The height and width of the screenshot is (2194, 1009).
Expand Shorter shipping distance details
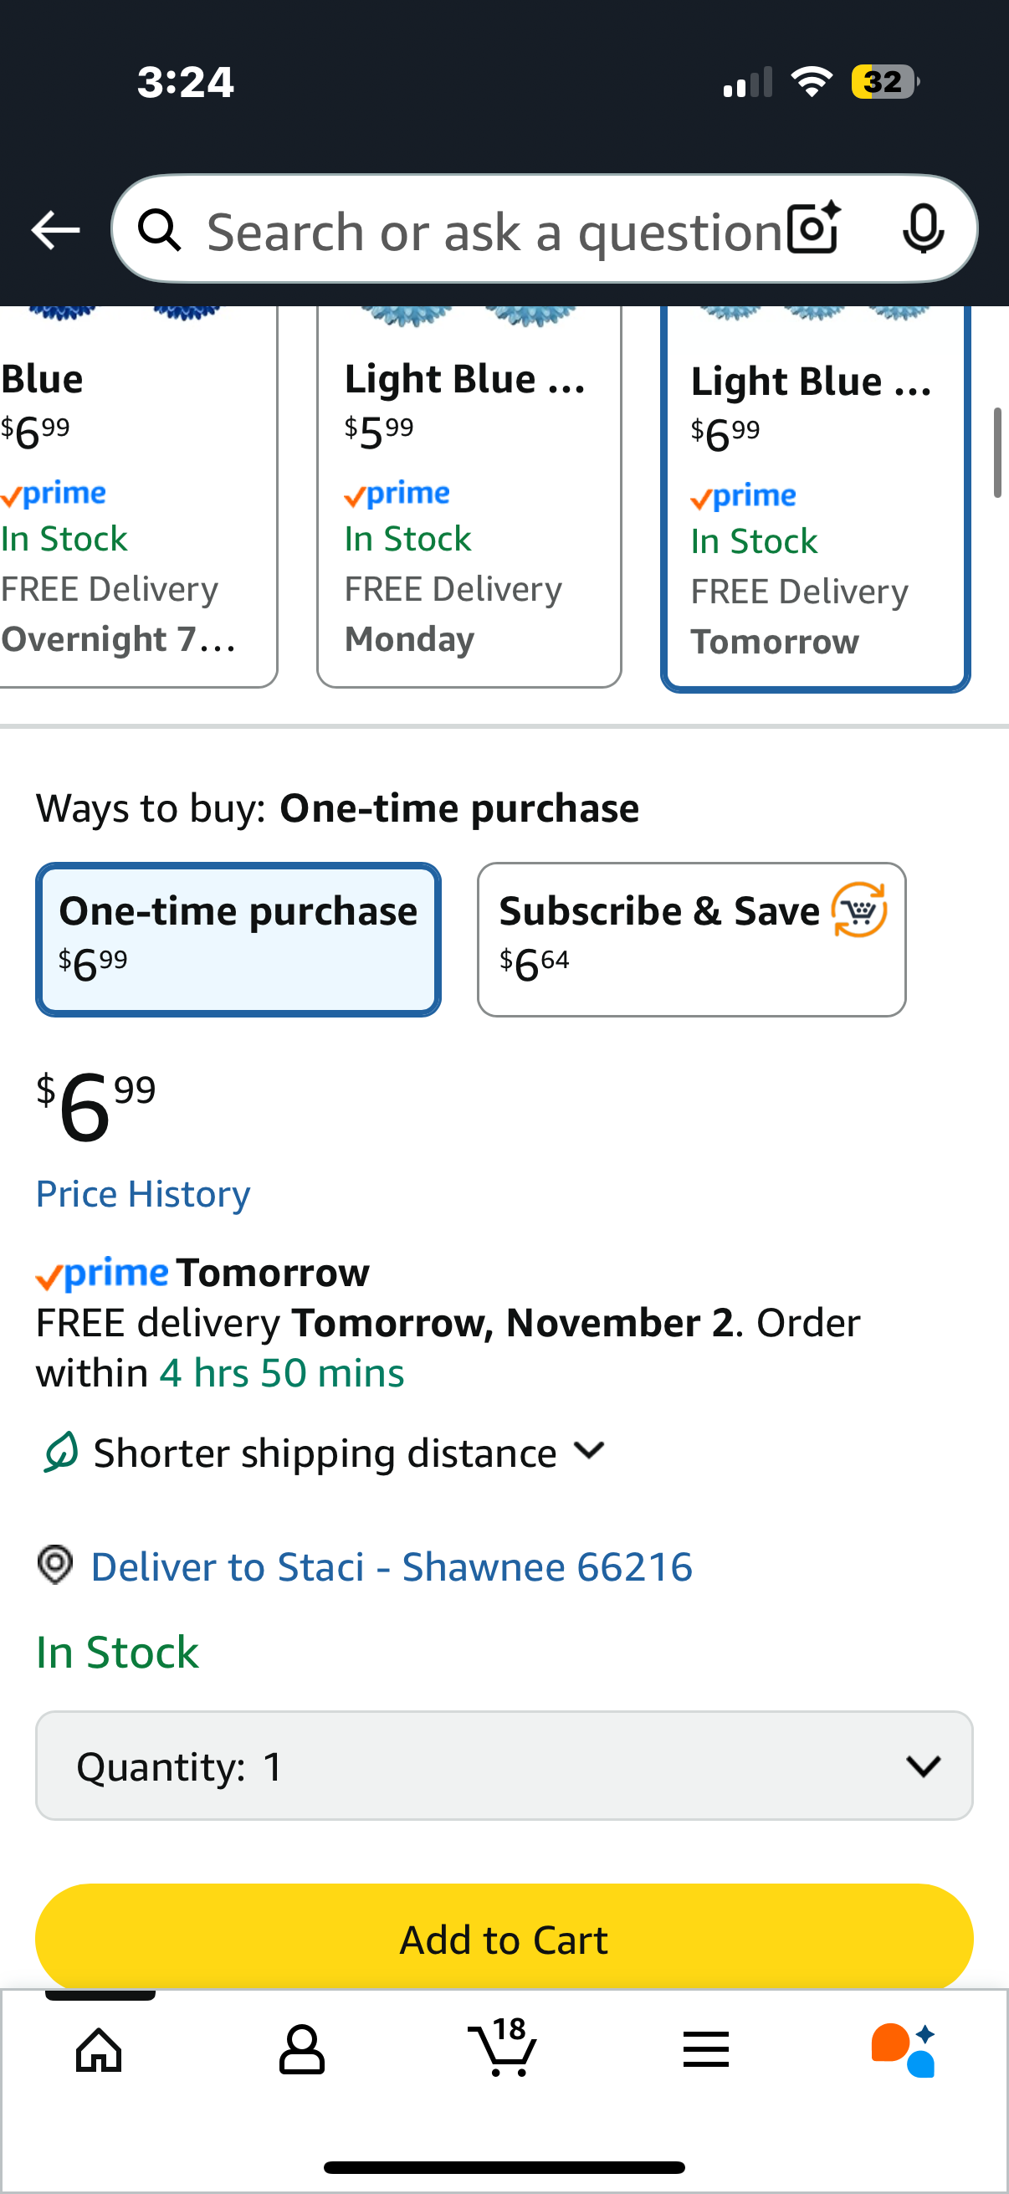(x=349, y=1453)
